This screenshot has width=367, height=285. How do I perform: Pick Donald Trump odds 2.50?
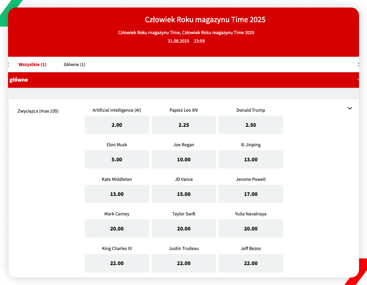[251, 125]
